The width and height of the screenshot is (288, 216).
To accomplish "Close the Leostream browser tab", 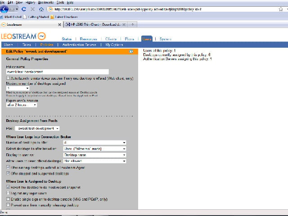I will [59, 25].
